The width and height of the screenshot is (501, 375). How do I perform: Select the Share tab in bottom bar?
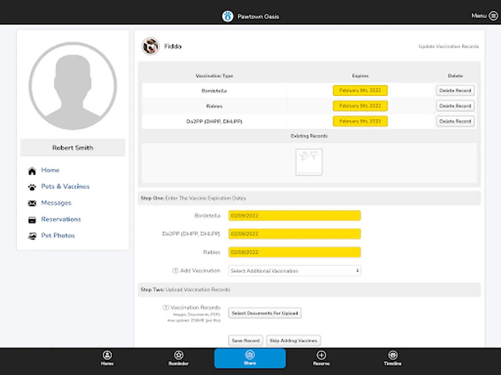click(x=250, y=358)
